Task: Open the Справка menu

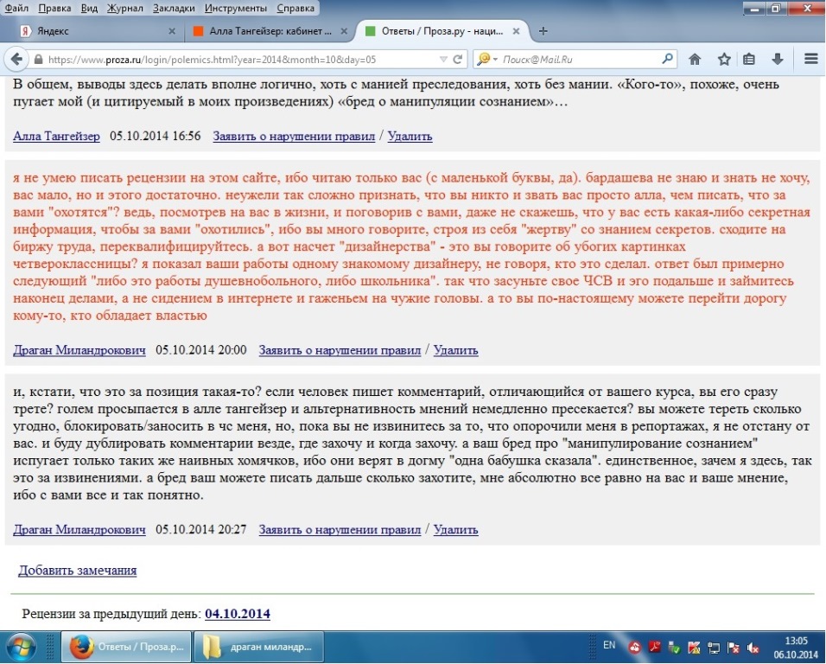Action: point(295,9)
